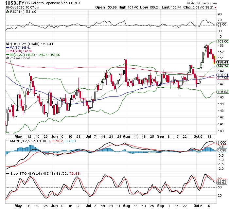Select the red MA(200) legend line swatch
This screenshot has width=229, height=209.
click(8, 51)
